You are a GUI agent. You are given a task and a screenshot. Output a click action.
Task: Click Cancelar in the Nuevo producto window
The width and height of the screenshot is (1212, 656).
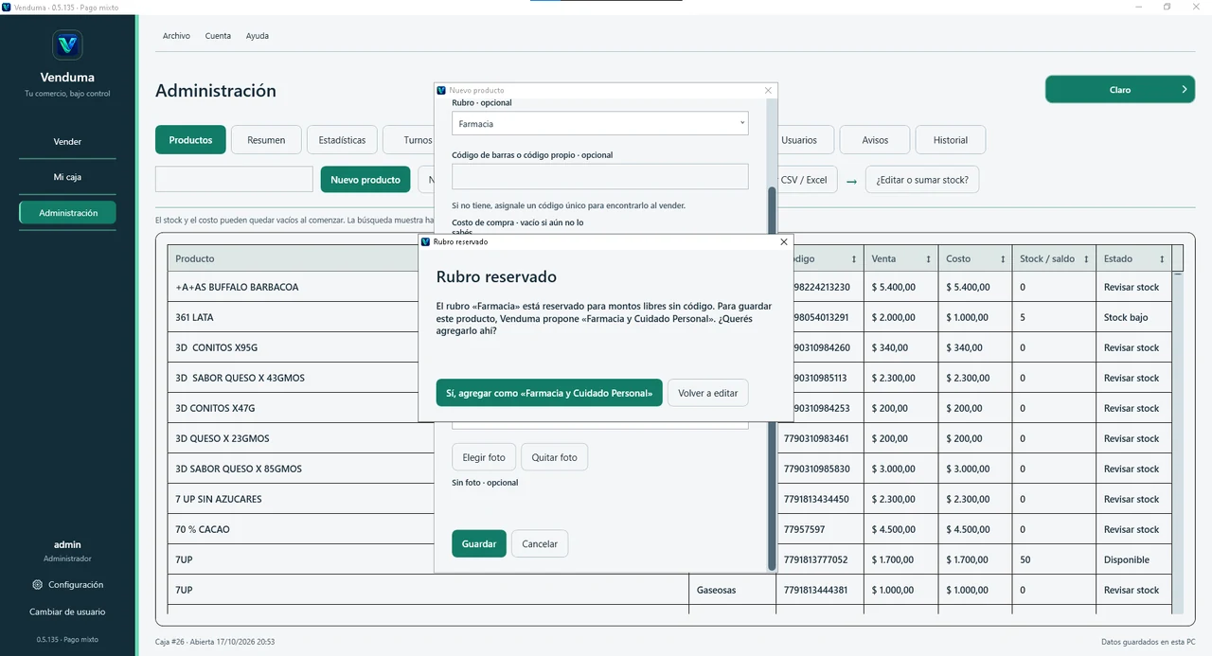click(x=540, y=543)
